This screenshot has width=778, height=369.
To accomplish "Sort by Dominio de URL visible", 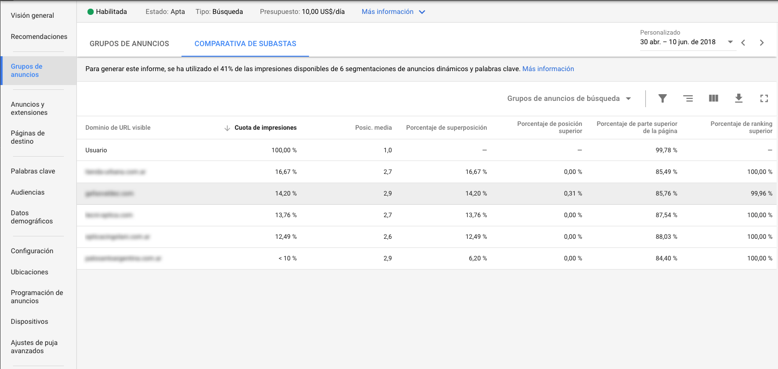I will point(118,128).
